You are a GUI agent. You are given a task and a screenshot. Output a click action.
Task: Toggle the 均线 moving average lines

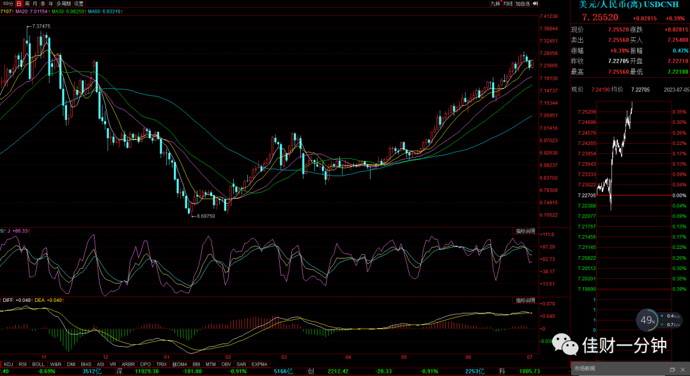509,4
